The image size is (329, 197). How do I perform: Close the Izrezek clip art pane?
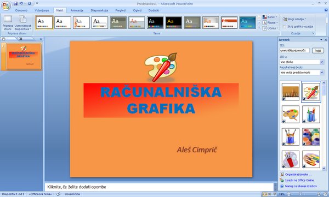pos(326,39)
